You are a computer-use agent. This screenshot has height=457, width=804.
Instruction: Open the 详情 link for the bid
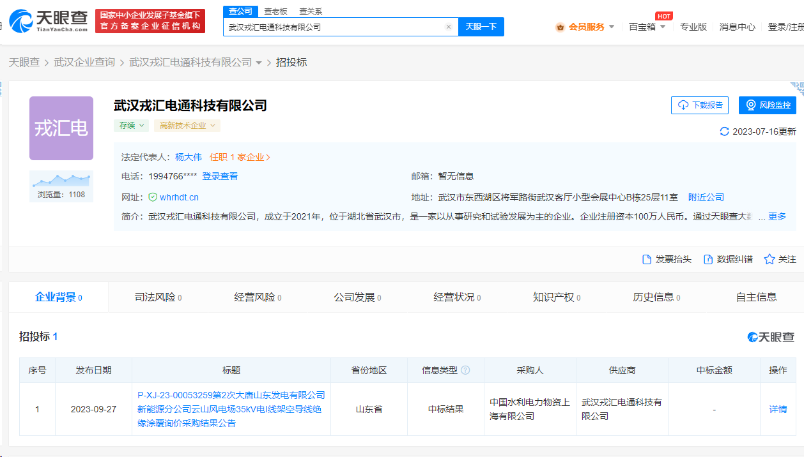pyautogui.click(x=778, y=409)
